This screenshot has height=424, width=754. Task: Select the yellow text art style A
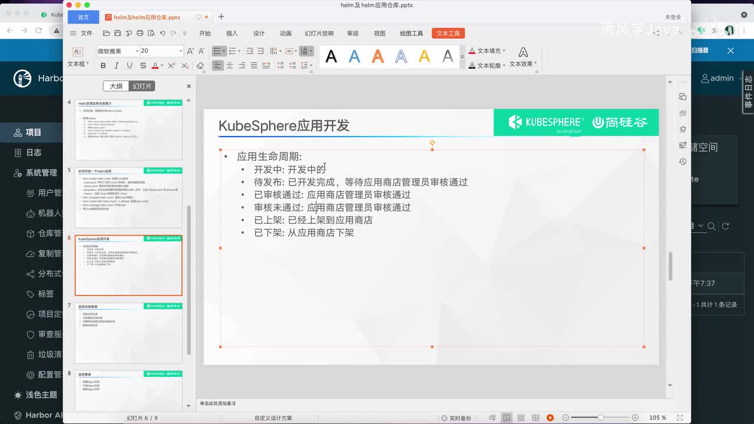click(x=424, y=57)
